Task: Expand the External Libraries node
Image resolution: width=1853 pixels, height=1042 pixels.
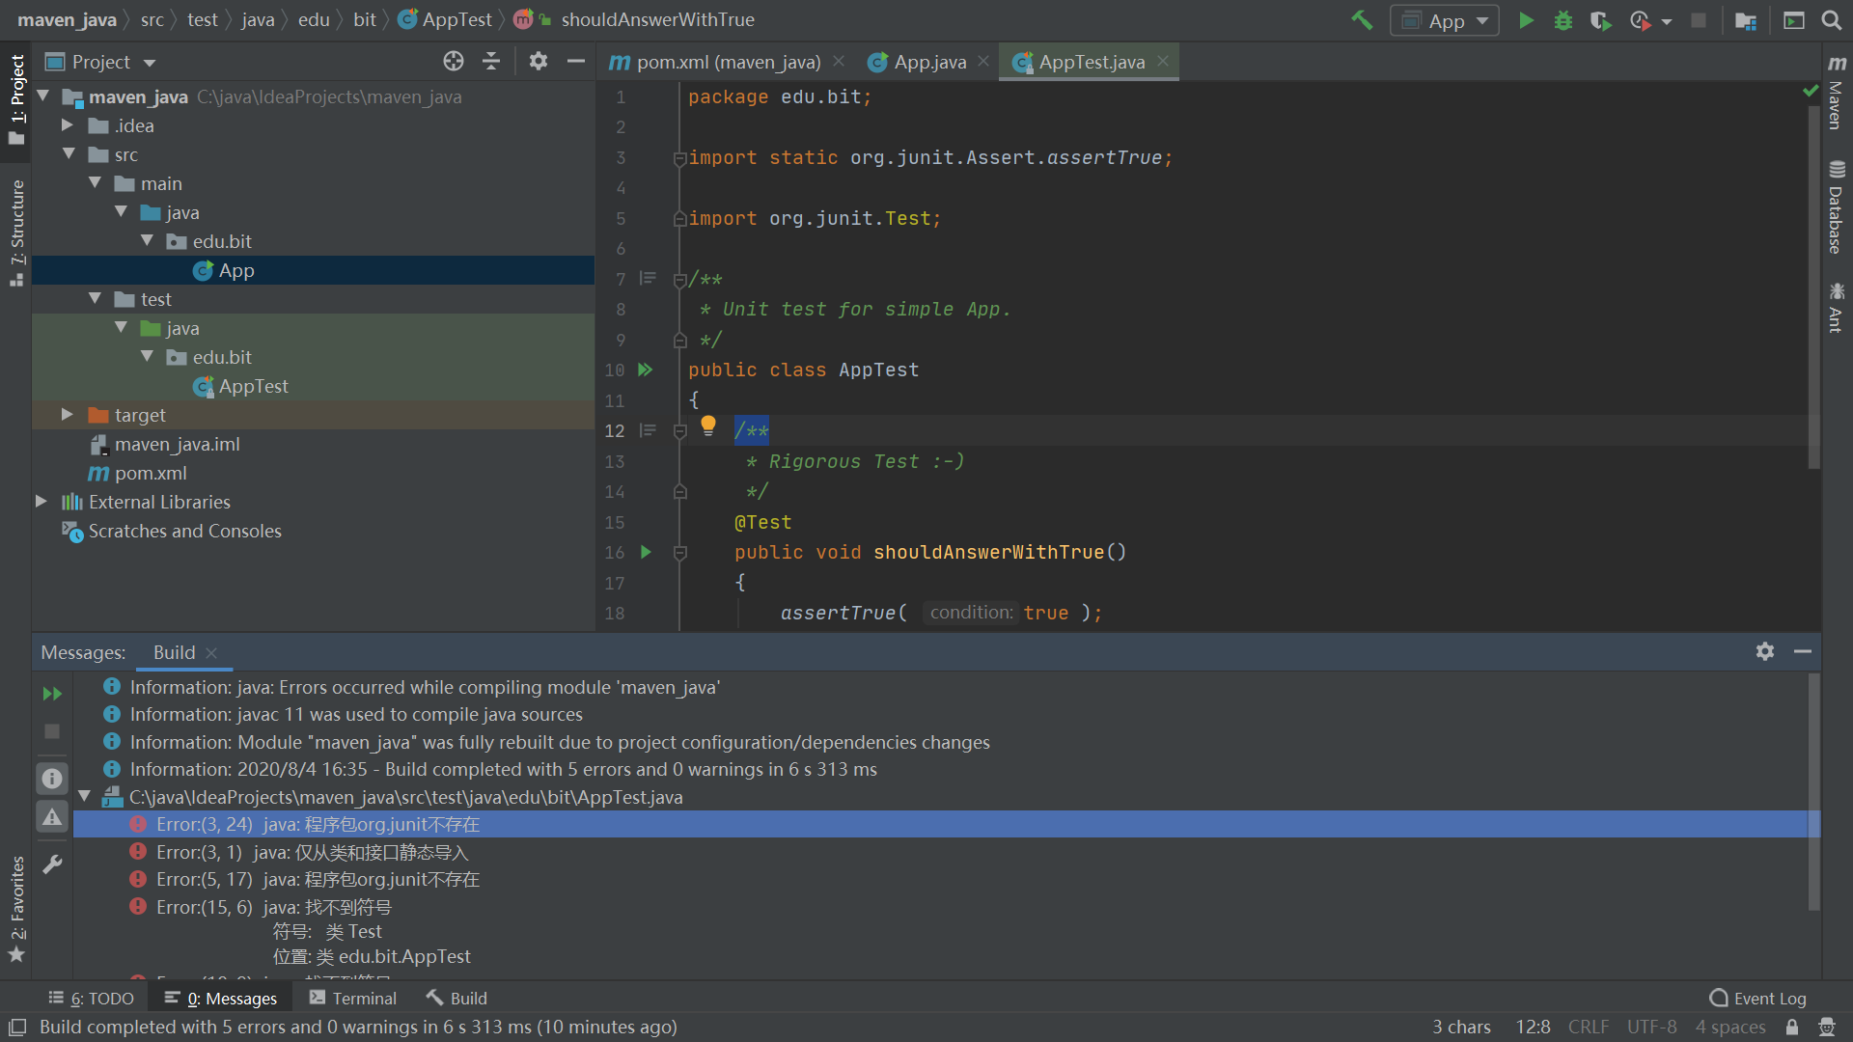Action: tap(41, 502)
